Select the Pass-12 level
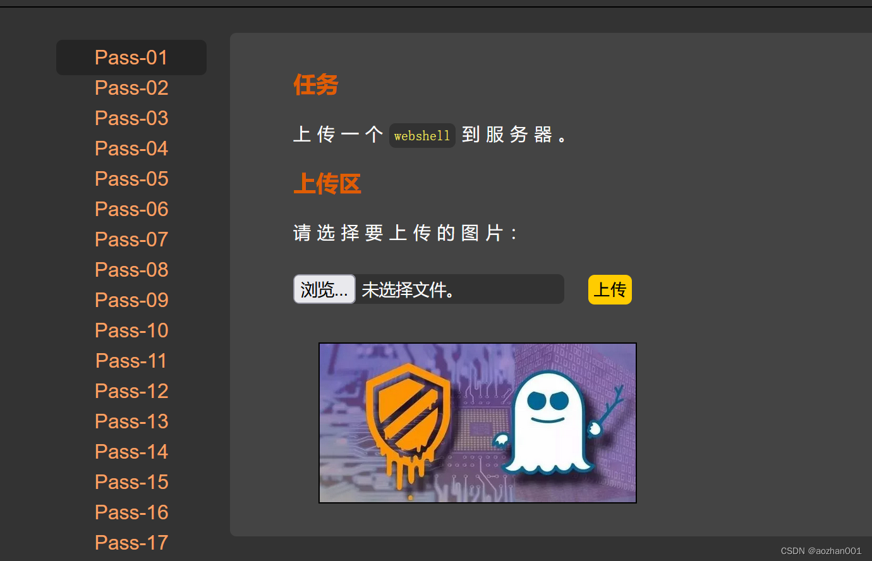Viewport: 872px width, 561px height. click(x=131, y=391)
